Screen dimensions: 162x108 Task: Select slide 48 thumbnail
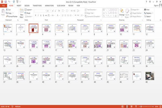click(150, 76)
